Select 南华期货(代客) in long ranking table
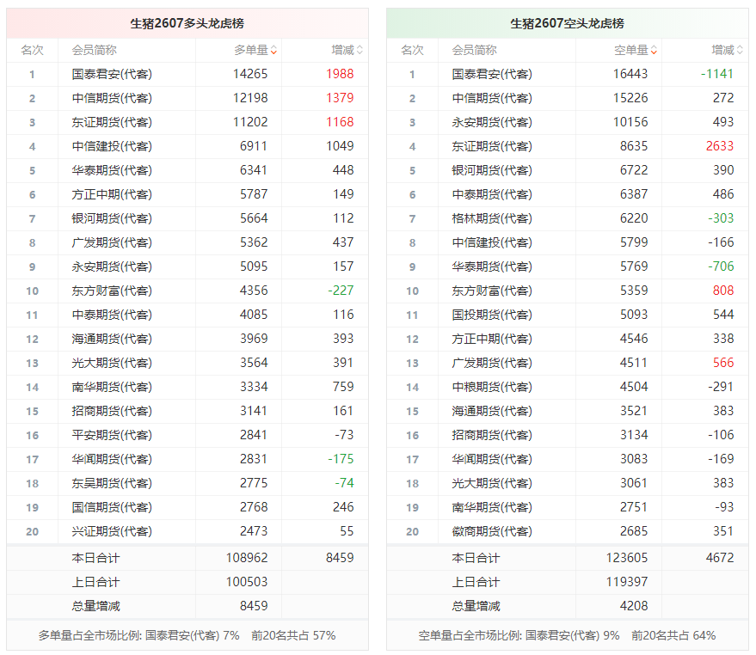This screenshot has height=655, width=756. coord(112,387)
